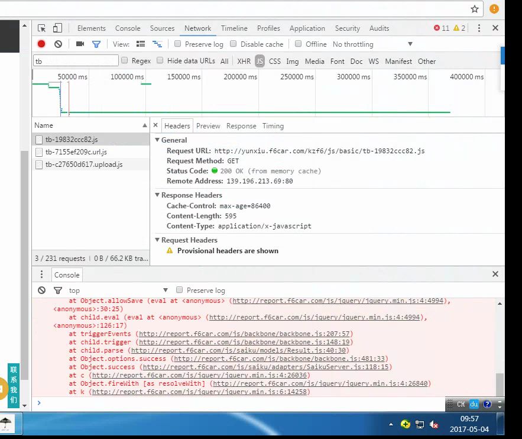The width and height of the screenshot is (522, 439).
Task: Select the All resource type filter
Action: pyautogui.click(x=225, y=62)
